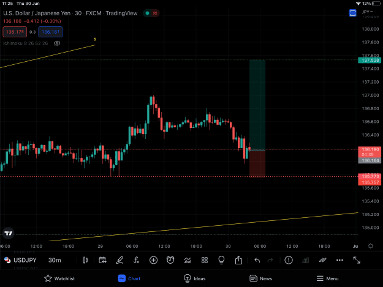Toggle the red approximate-data indicator

(x=155, y=13)
